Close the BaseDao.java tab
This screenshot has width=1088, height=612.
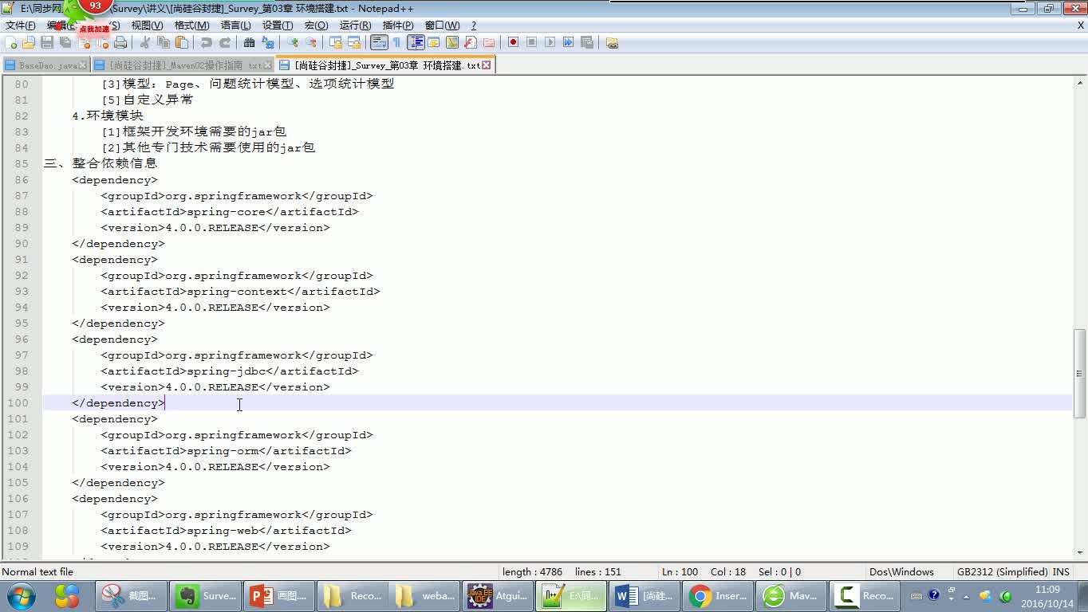(x=83, y=65)
